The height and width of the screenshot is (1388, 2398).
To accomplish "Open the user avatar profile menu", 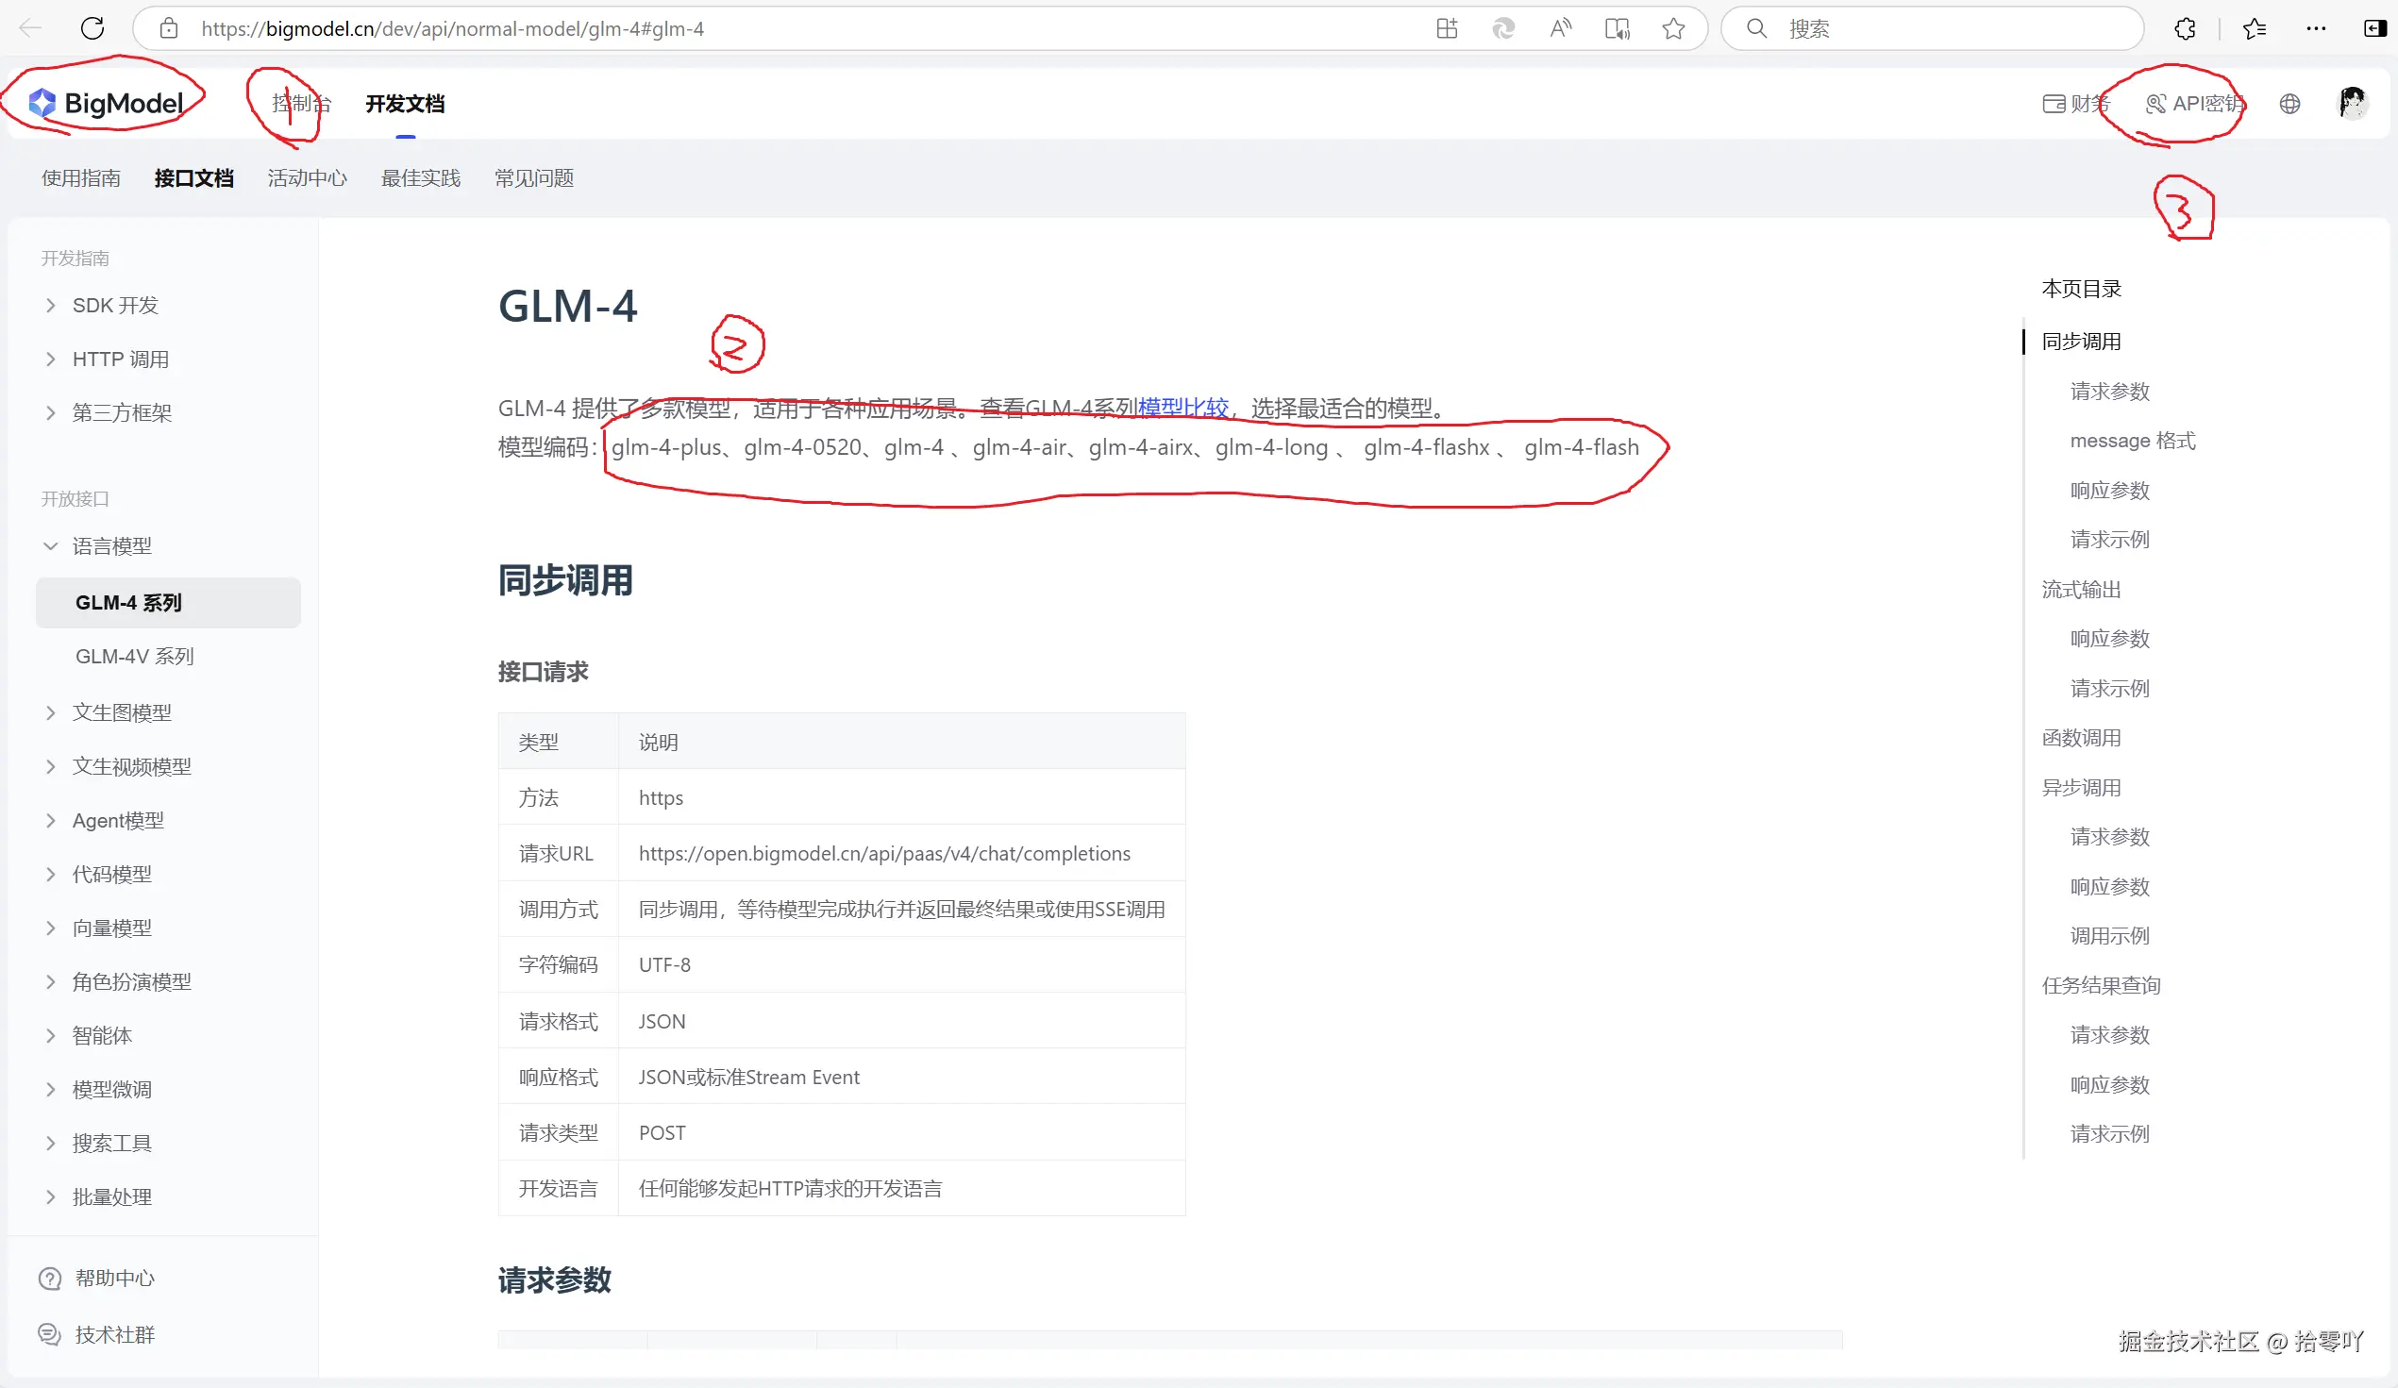I will click(2353, 103).
